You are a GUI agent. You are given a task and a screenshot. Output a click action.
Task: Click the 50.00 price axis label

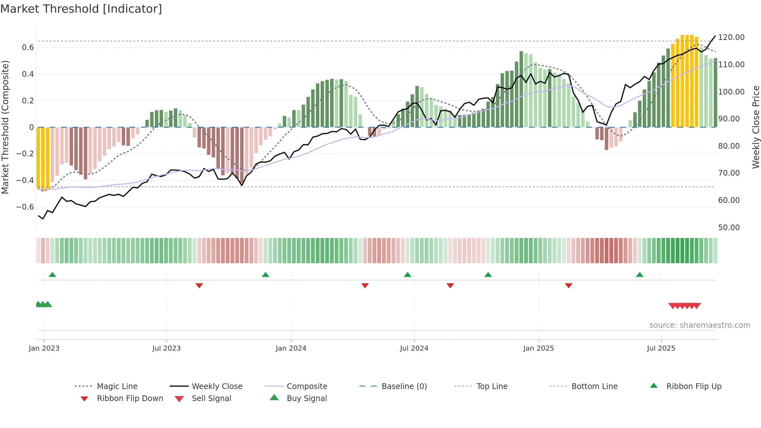[x=729, y=228]
